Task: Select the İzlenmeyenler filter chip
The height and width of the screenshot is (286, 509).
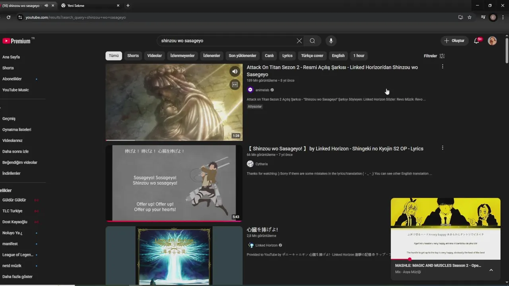Action: pyautogui.click(x=183, y=56)
